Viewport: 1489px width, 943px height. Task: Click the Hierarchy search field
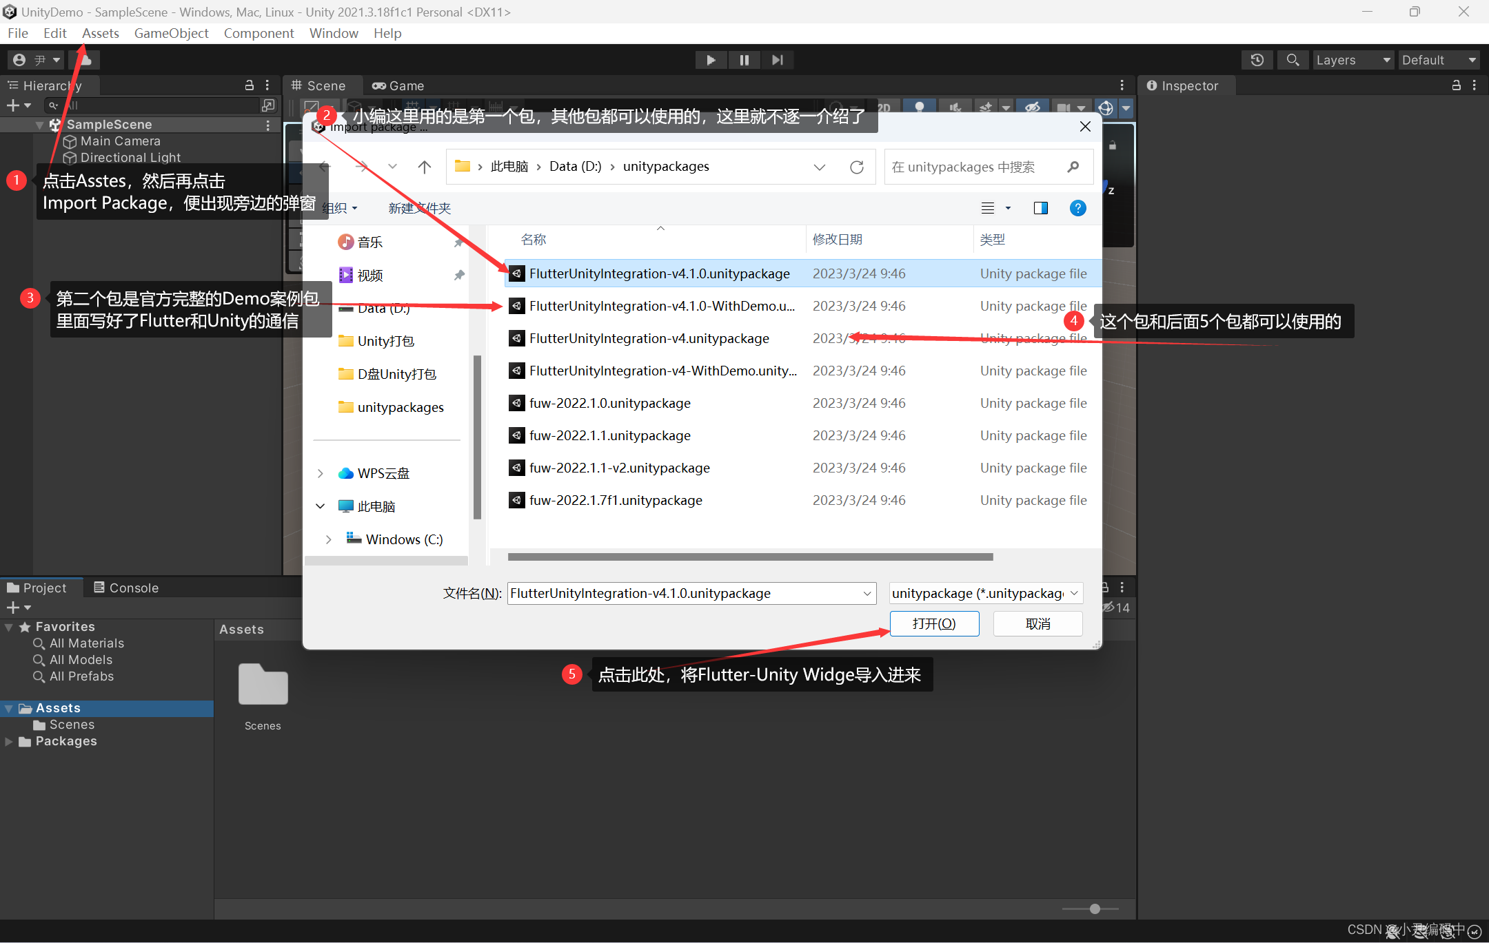153,105
